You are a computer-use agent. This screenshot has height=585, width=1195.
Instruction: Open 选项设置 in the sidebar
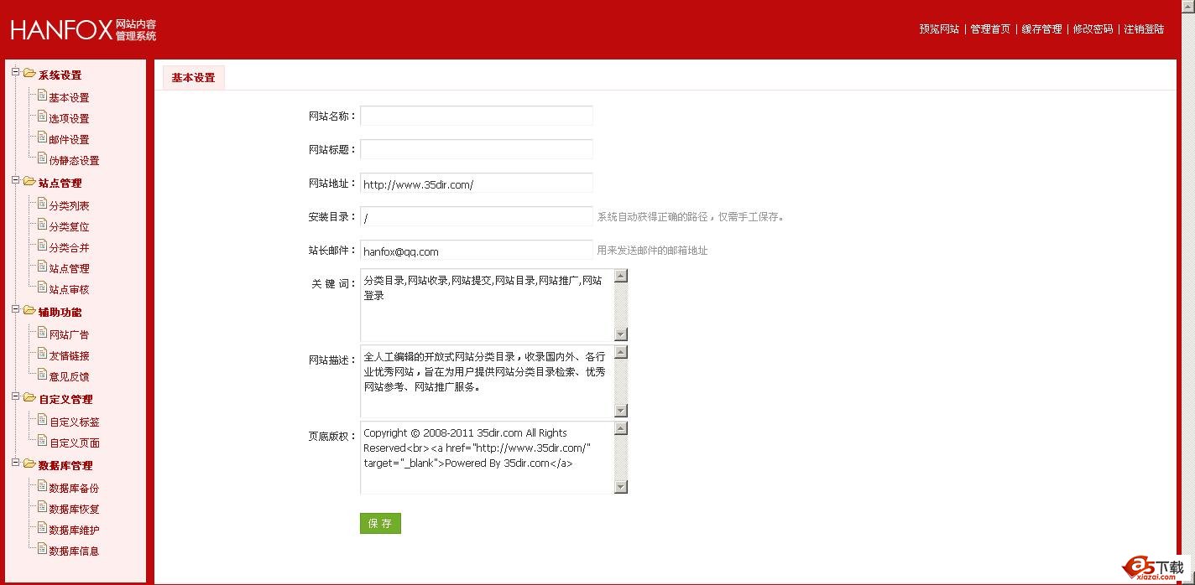[x=69, y=119]
